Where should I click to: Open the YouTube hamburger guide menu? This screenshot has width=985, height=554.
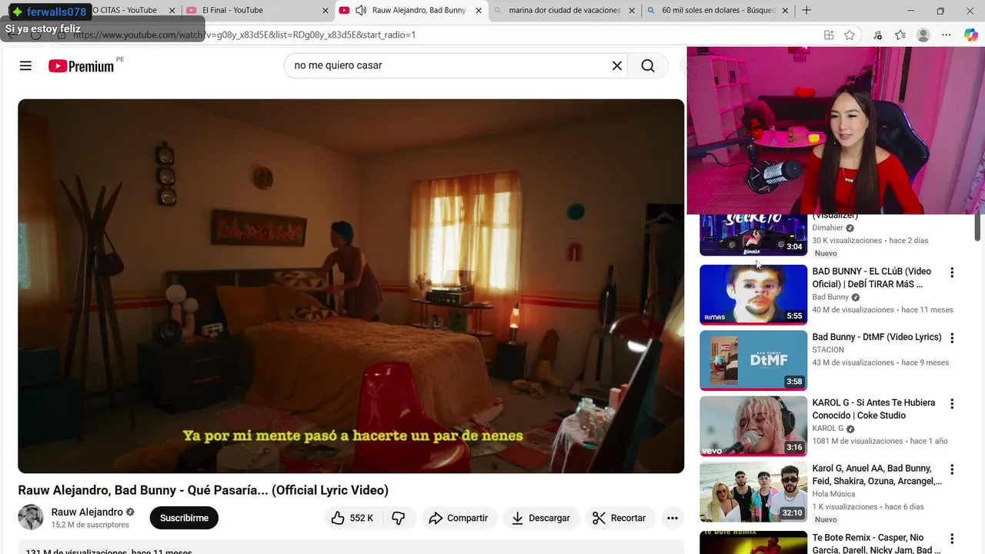coord(25,65)
